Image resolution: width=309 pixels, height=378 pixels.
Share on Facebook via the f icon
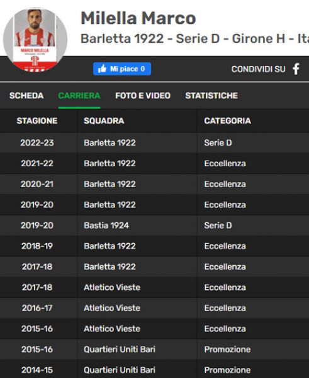coord(296,69)
